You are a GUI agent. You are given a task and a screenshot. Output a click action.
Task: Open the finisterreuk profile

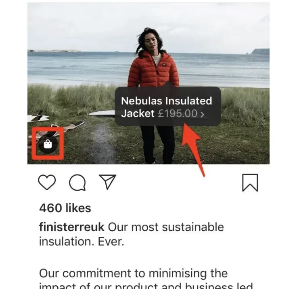[71, 227]
